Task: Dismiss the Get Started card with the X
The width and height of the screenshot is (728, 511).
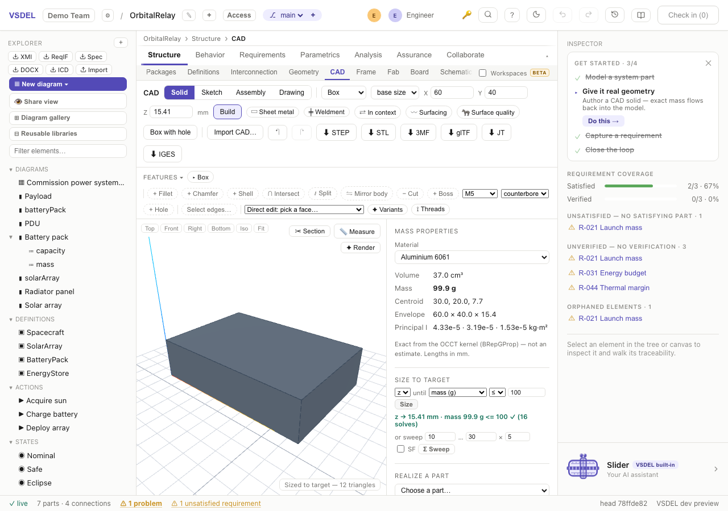Action: 708,63
